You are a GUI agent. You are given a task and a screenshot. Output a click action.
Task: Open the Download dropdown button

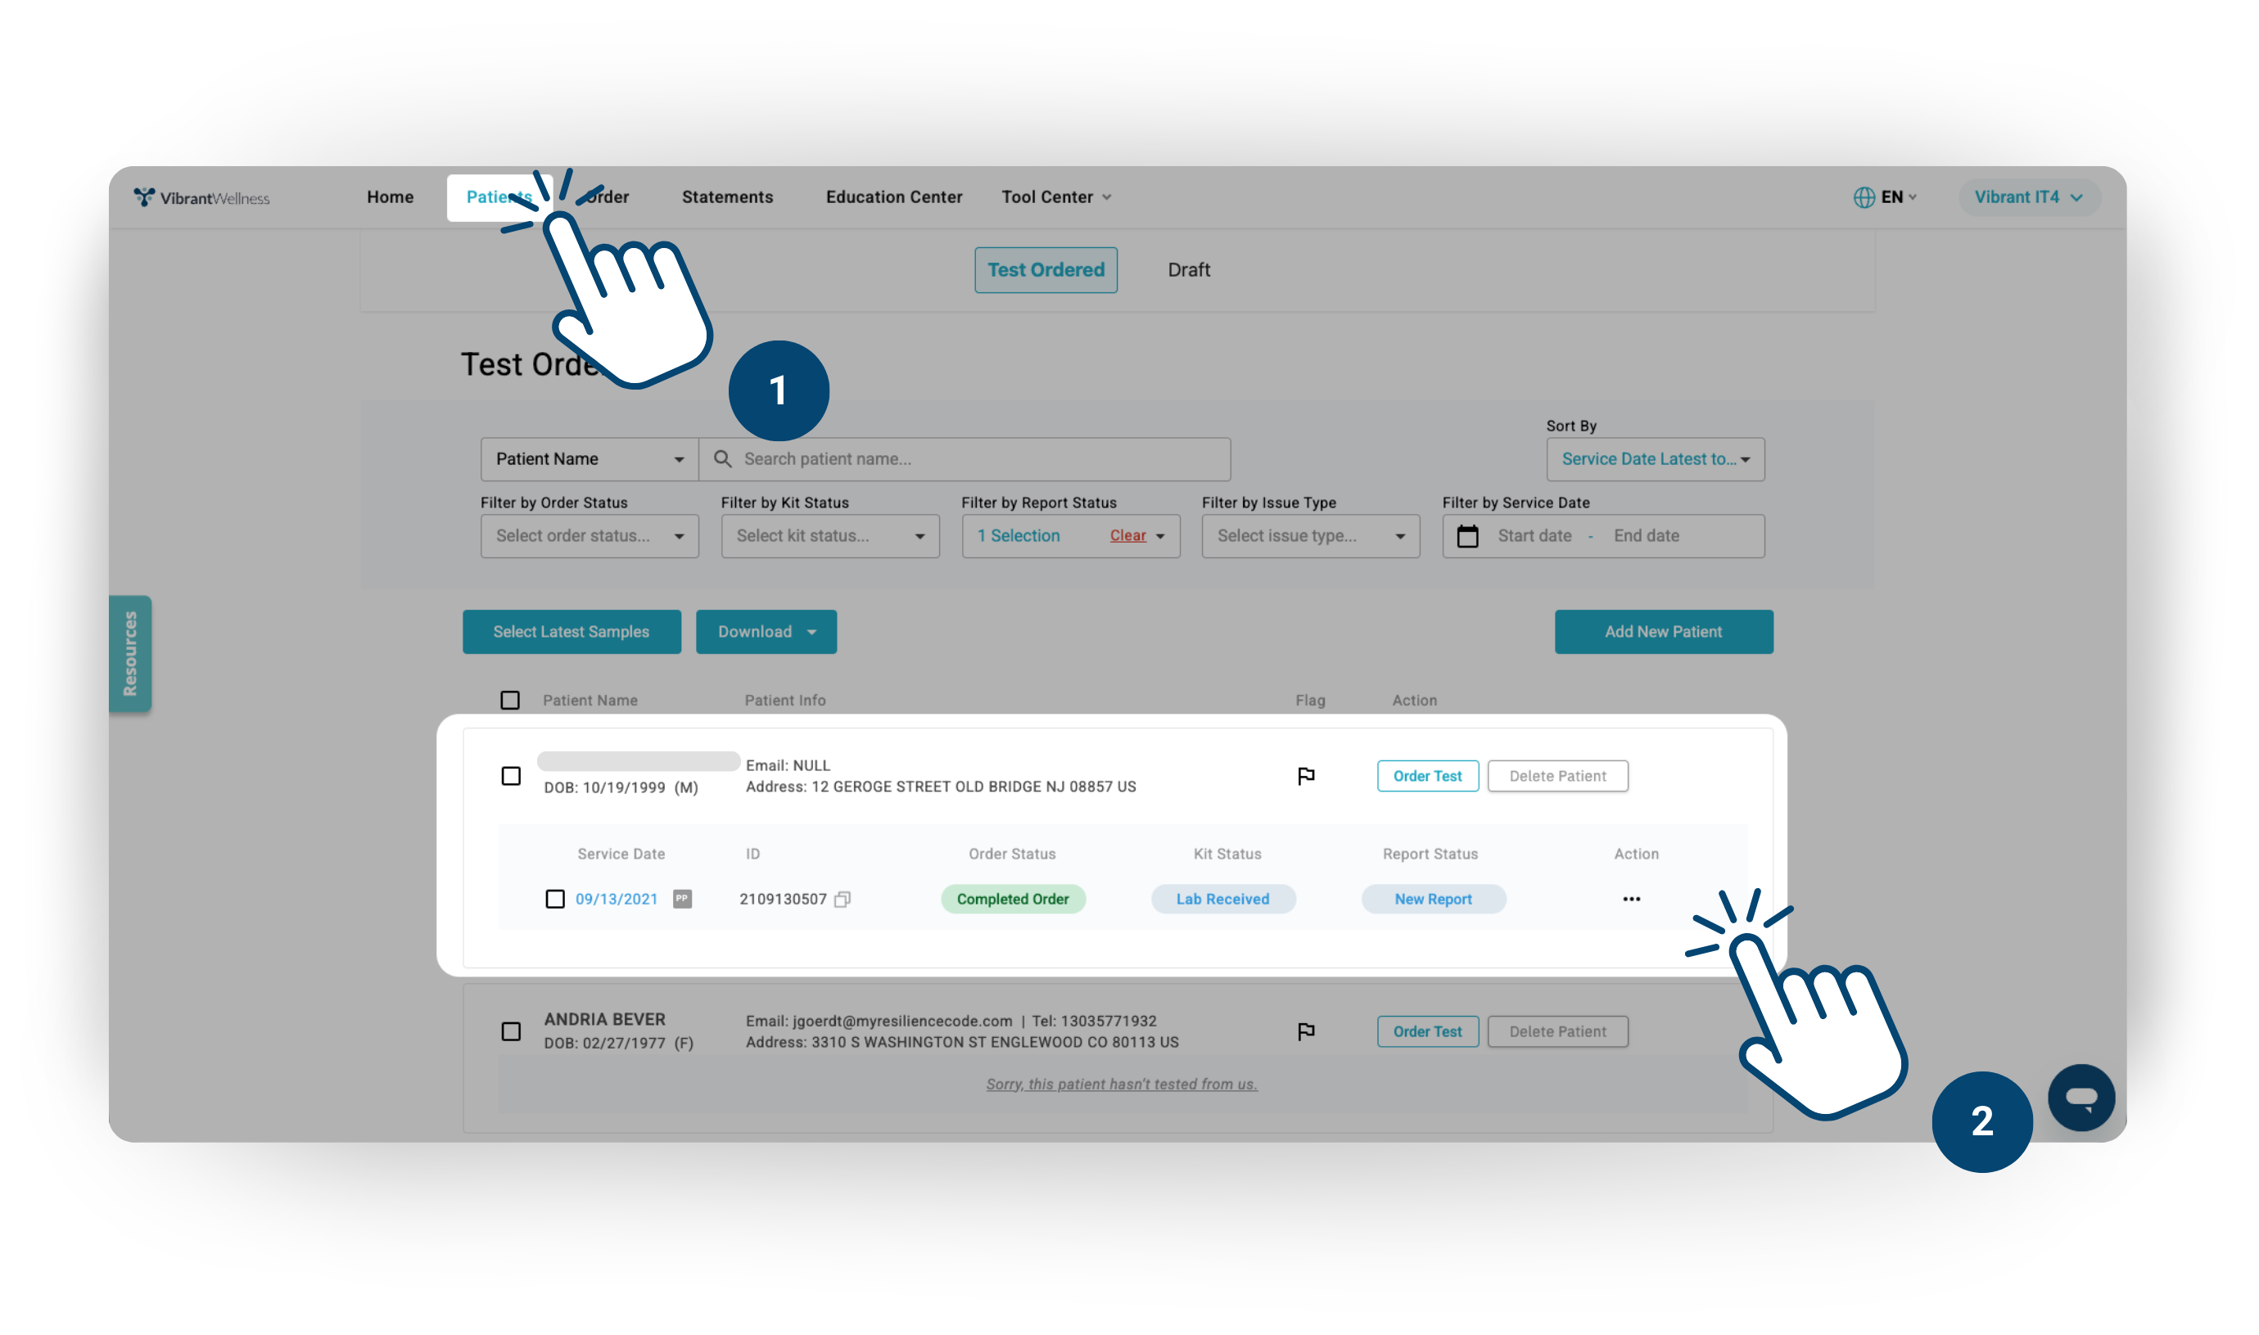point(766,632)
